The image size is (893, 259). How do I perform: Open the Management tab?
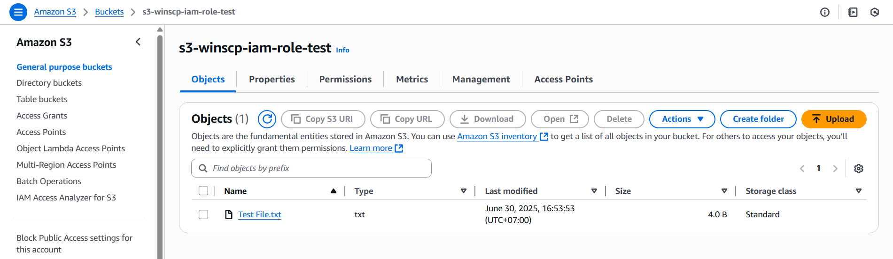(x=481, y=79)
